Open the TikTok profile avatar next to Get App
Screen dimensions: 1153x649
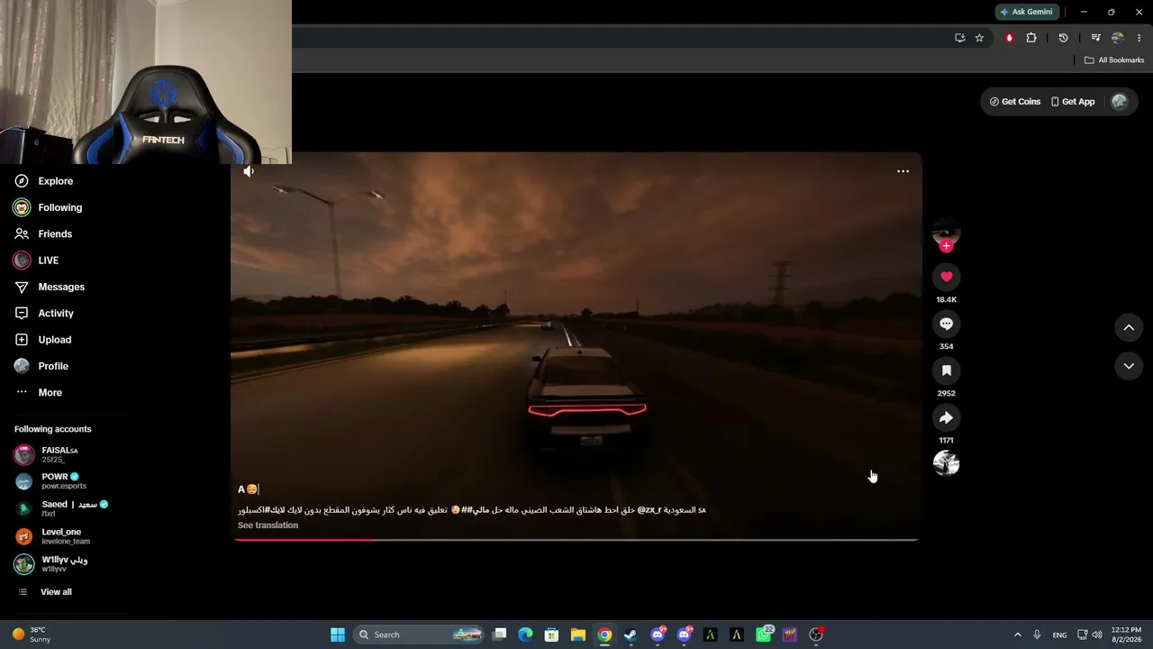pos(1120,102)
